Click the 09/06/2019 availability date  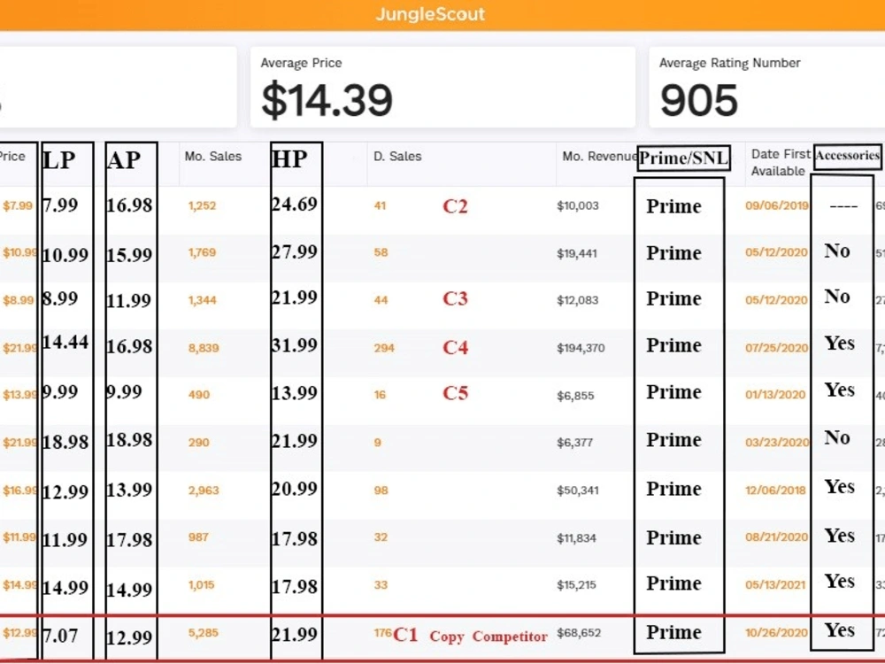(777, 205)
